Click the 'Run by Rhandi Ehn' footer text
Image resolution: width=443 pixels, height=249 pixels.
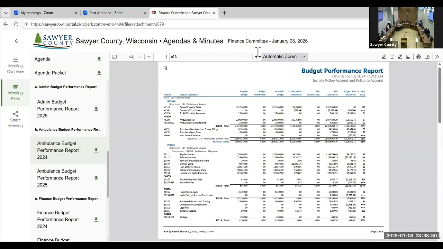[x=189, y=231]
